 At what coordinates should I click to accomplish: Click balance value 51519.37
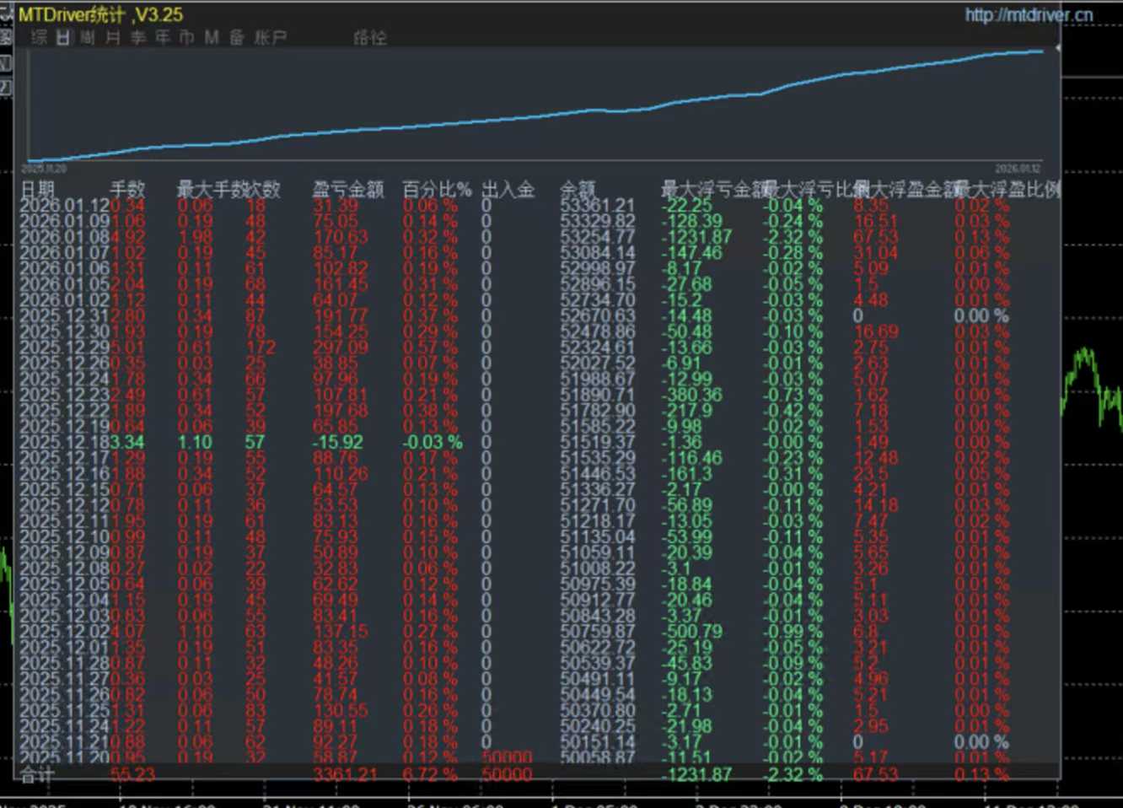[598, 442]
